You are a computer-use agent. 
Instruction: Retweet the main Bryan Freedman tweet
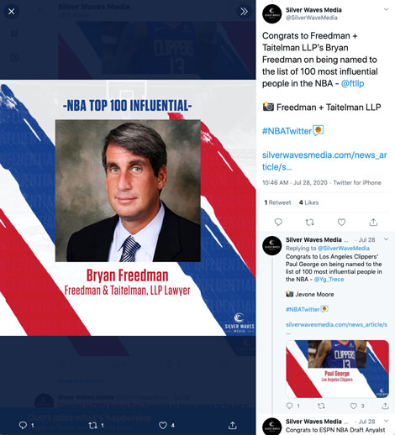(x=309, y=223)
